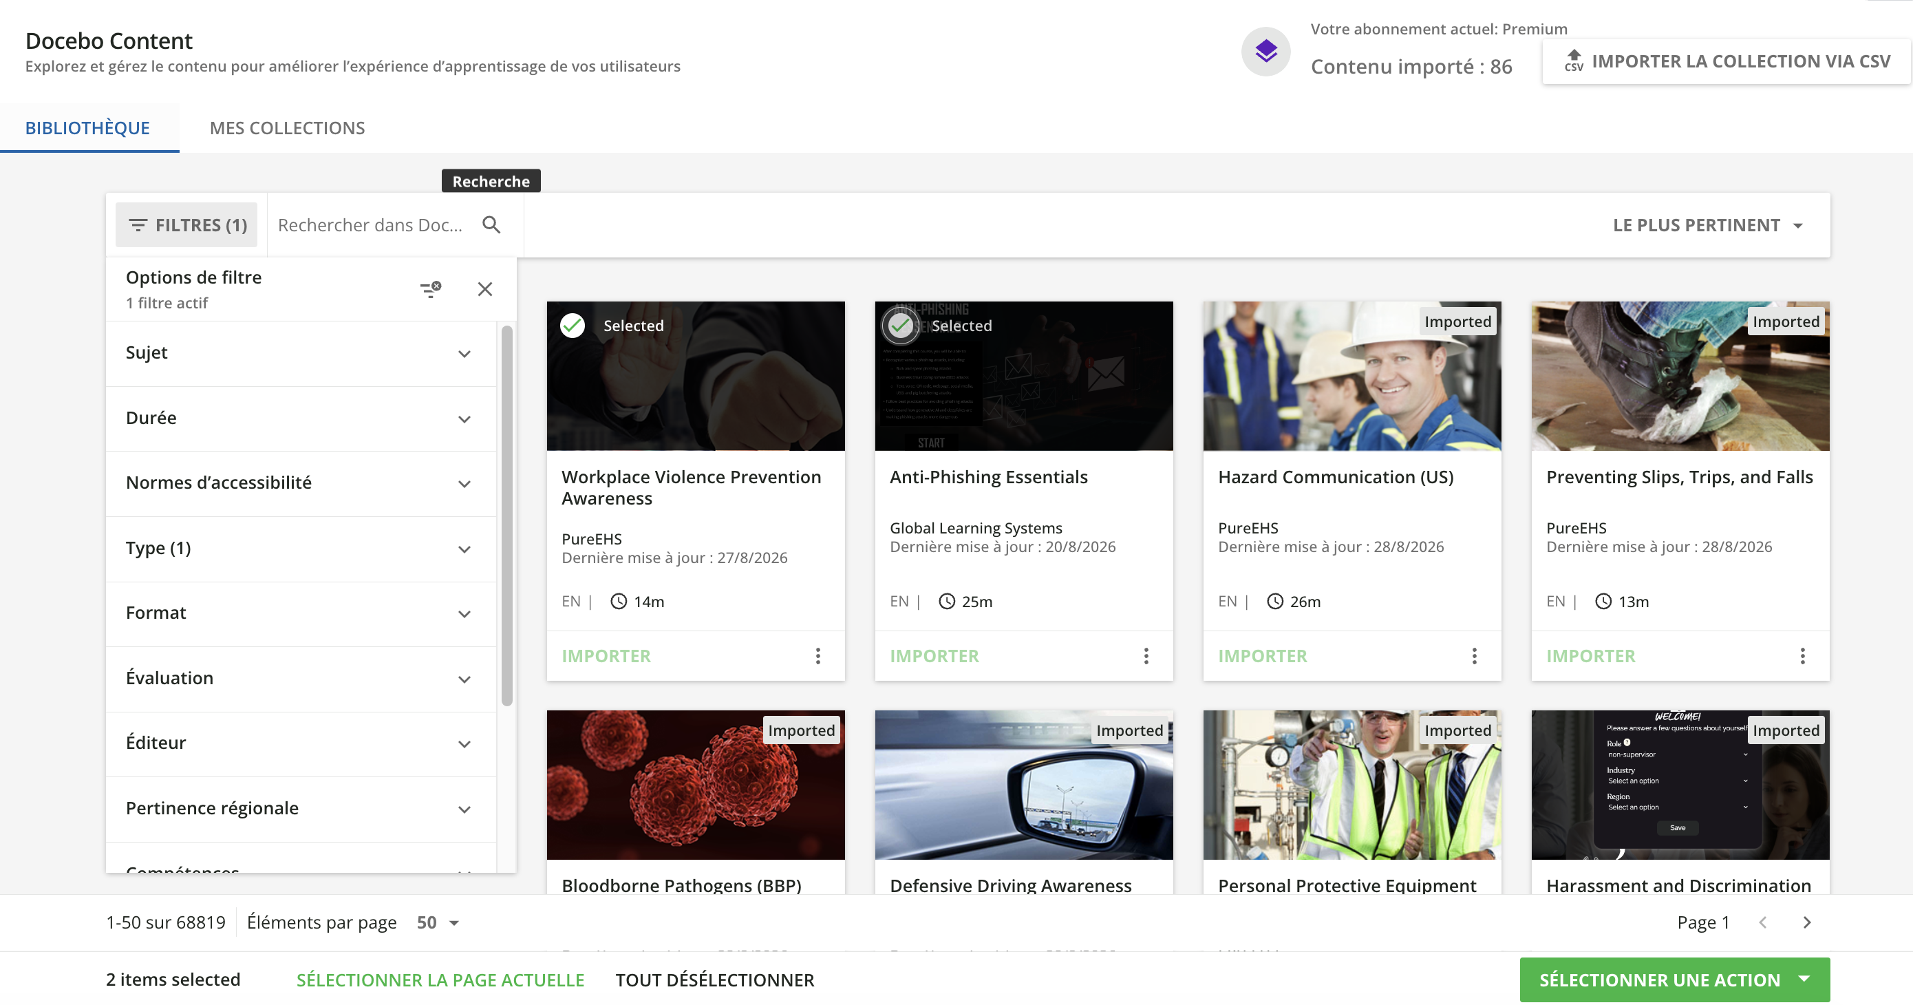Expand the Pertinence régionale filter
Screen dimensions: 1913x1005
(301, 809)
